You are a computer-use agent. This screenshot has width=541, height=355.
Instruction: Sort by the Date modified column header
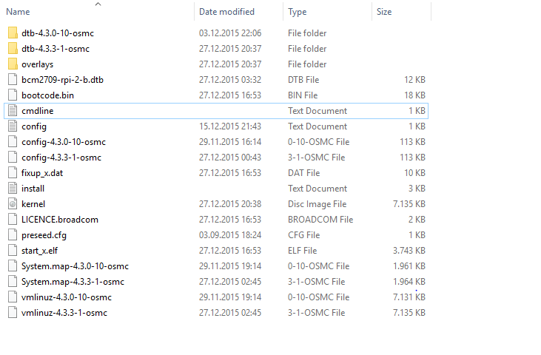coord(226,12)
